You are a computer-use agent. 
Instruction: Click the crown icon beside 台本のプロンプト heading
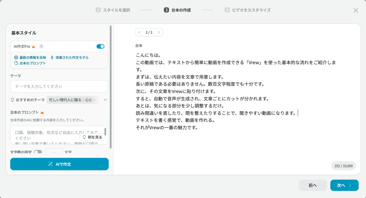pos(42,112)
